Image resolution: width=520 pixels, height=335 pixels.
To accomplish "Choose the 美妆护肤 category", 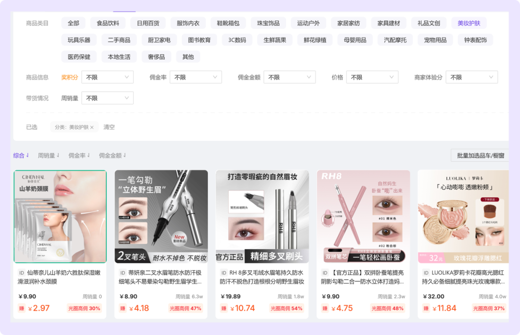I will click(x=469, y=23).
